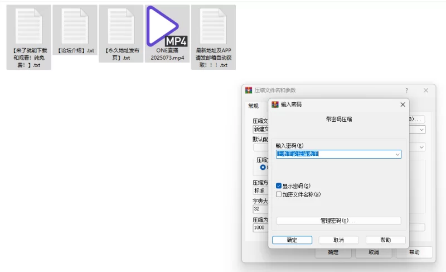The width and height of the screenshot is (446, 272).
Task: Uncheck the 显示密码(S) checkbox
Action: pos(279,185)
